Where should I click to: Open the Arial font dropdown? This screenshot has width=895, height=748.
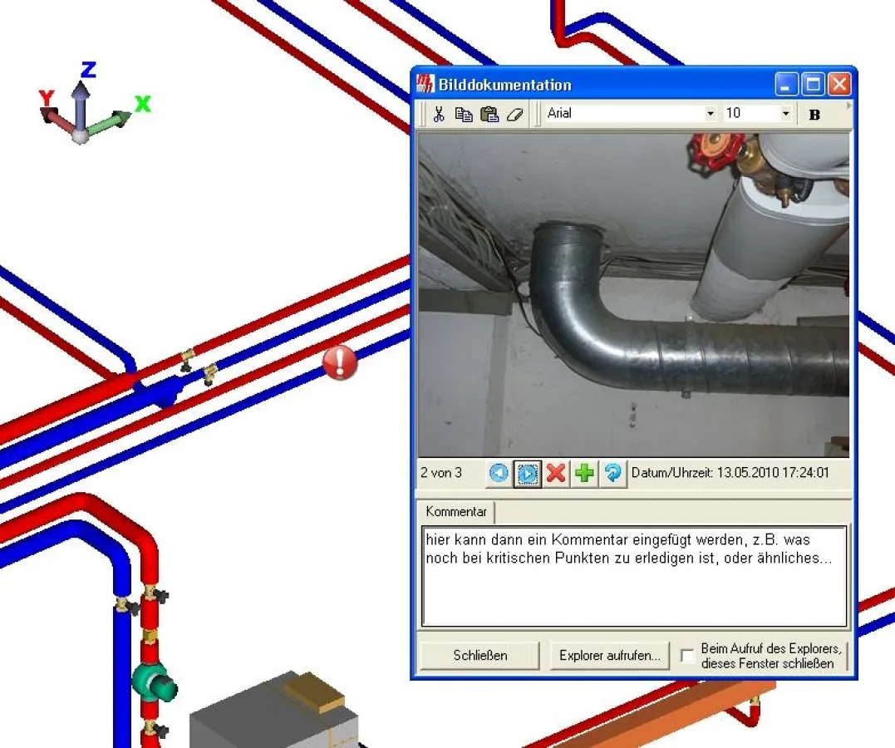point(711,114)
